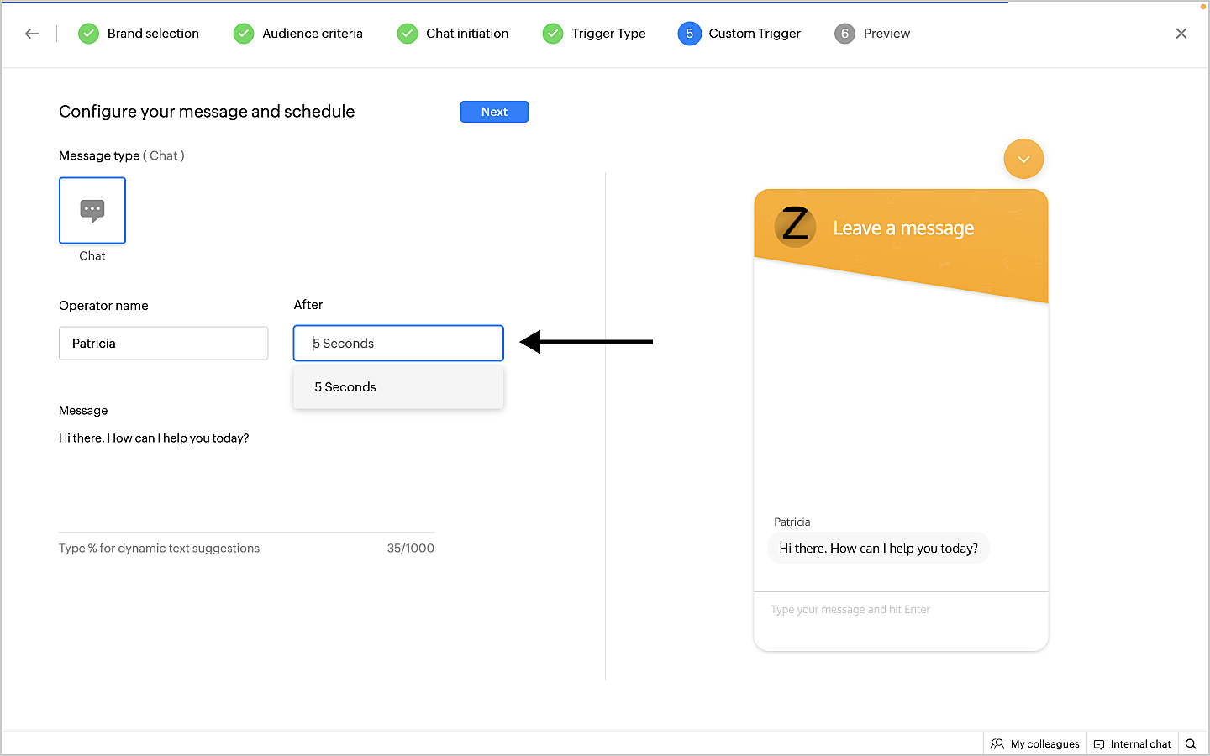Select the Custom Trigger step
Screen dimensions: 1210x756
739,34
